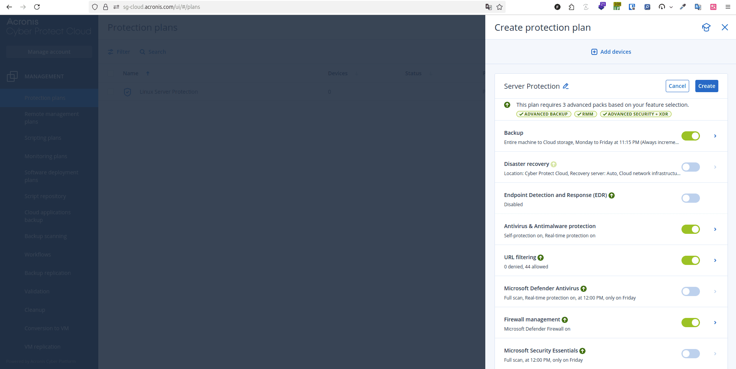This screenshot has width=736, height=369.
Task: Select Monitoring plans in the sidebar
Action: pos(46,156)
